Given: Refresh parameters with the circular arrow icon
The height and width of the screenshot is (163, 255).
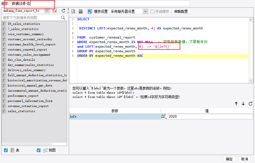Looking at the screenshot, I should [250, 104].
